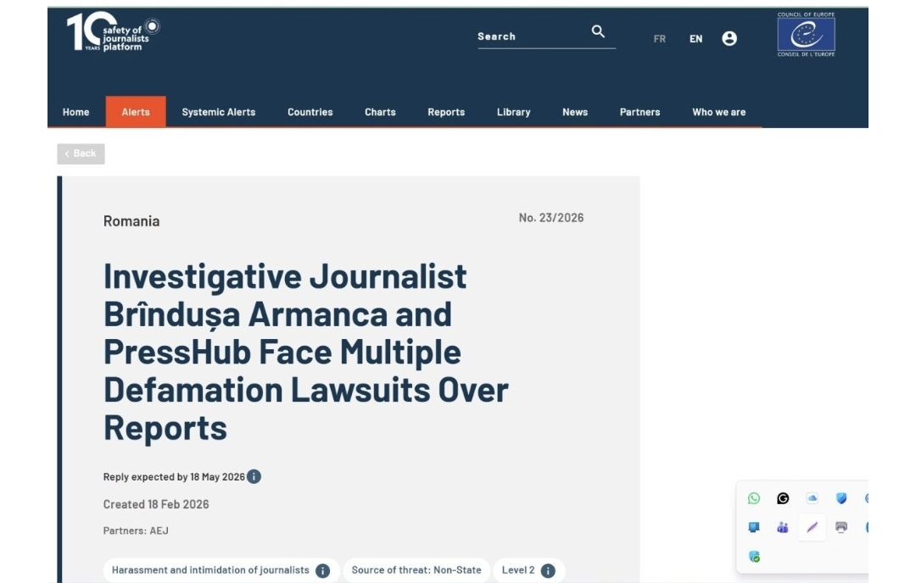Open the printer tray icon

pos(841,527)
